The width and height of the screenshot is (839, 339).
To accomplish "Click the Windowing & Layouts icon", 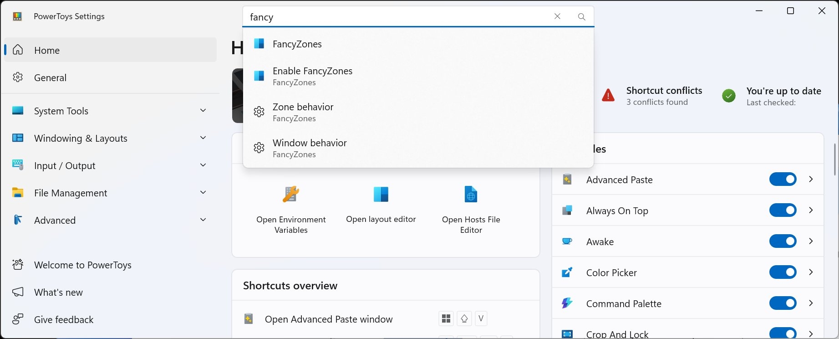I will coord(18,138).
